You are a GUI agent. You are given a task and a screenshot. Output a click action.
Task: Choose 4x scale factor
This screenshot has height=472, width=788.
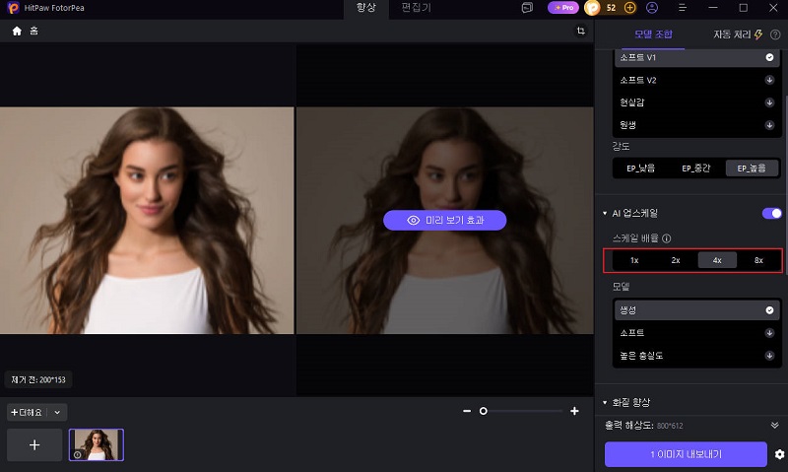click(717, 260)
